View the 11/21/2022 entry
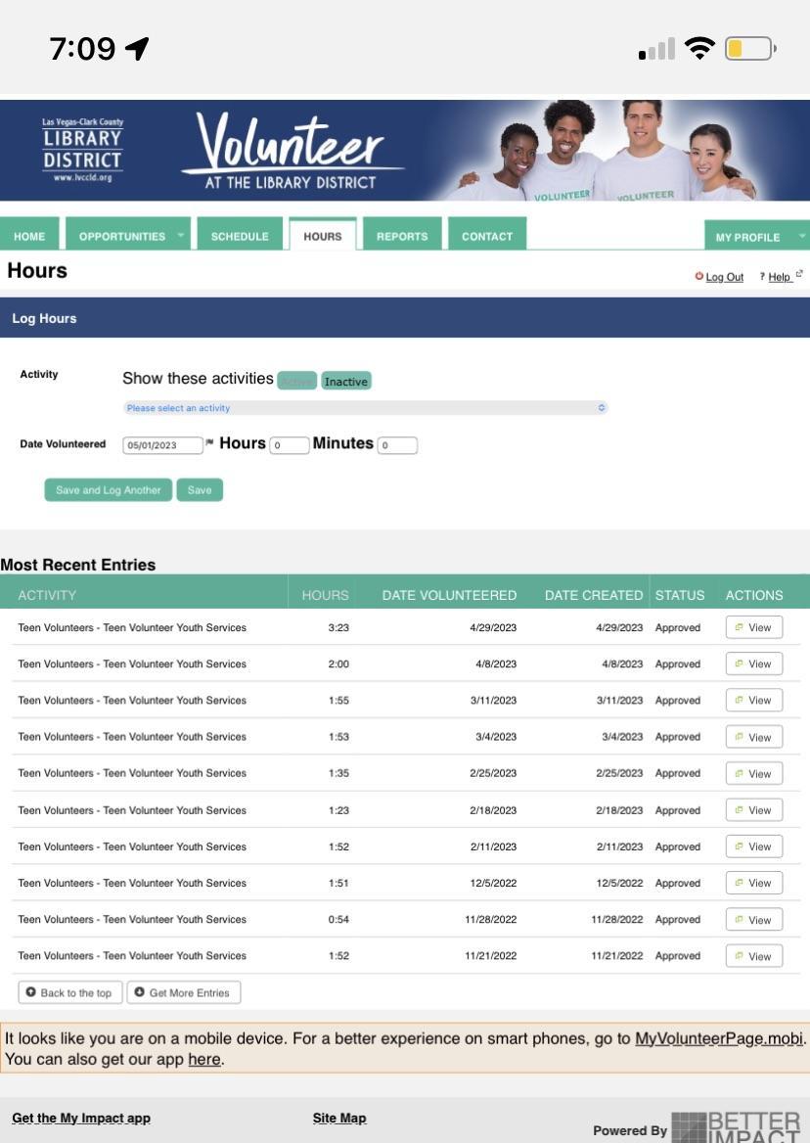 click(754, 956)
